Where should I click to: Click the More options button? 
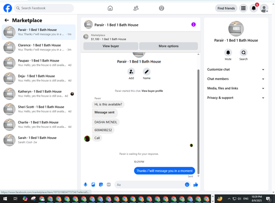point(168,46)
